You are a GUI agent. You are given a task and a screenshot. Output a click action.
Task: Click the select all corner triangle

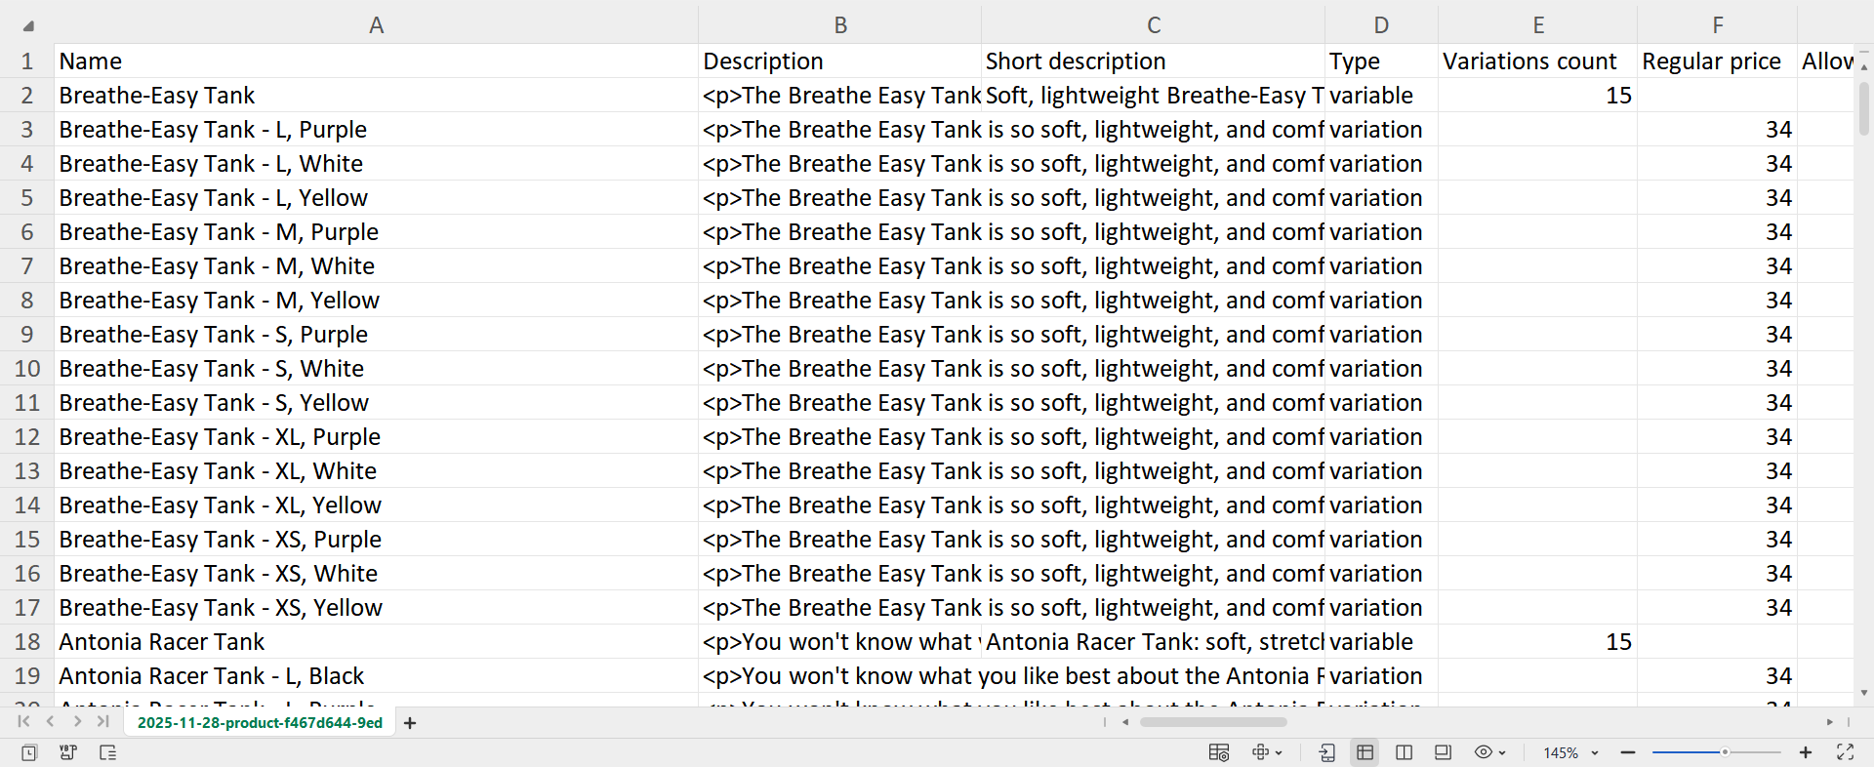[27, 25]
